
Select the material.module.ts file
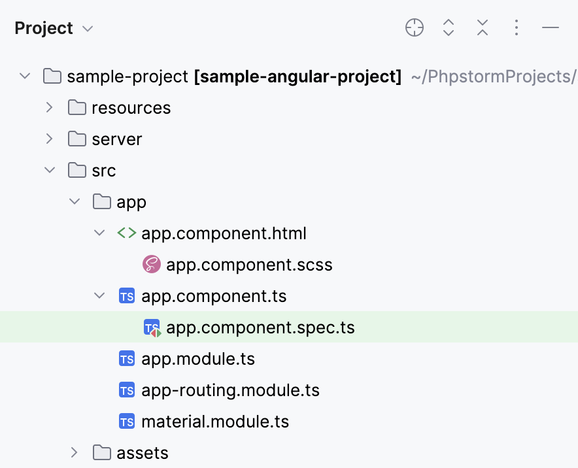214,422
